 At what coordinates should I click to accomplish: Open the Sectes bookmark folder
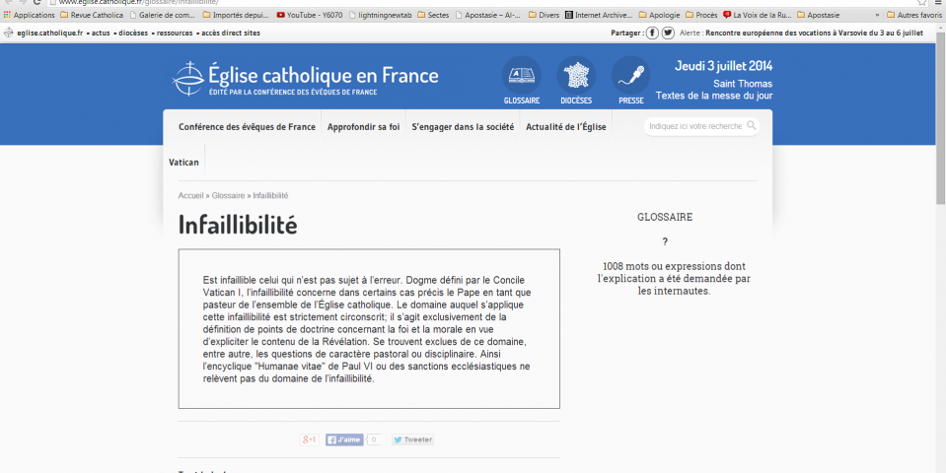click(x=433, y=15)
